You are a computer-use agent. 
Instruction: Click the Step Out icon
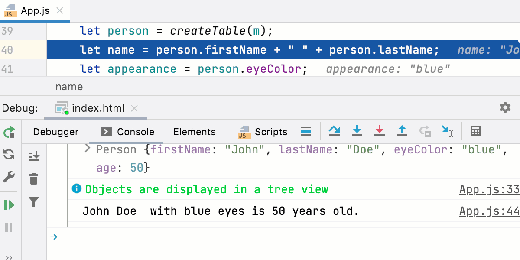[402, 131]
